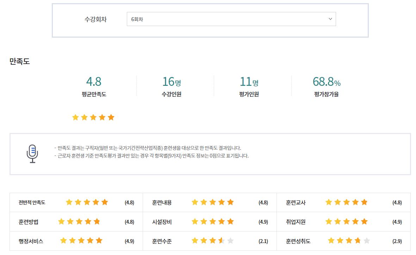Open the 수강회차 dropdown showing 6회차
This screenshot has width=416, height=255.
(x=231, y=19)
